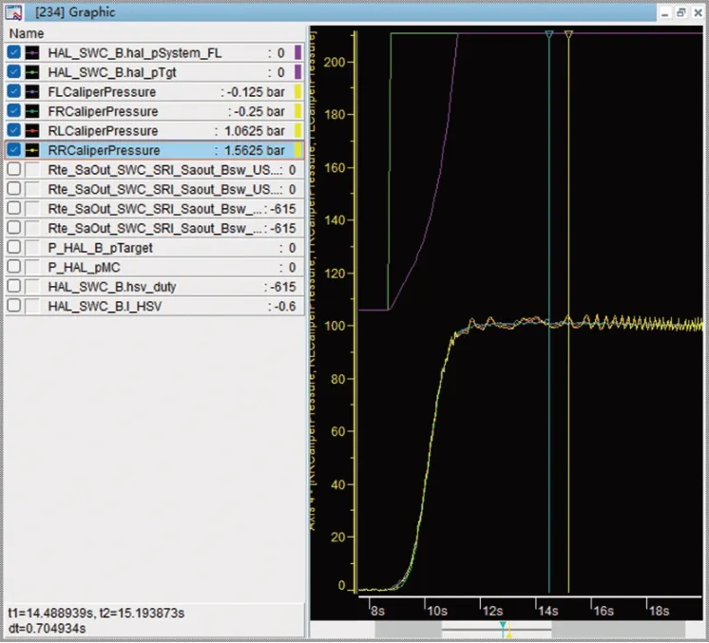Viewport: 709px width, 643px height.
Task: Click purple color swatch of hal_pSystem_FL
Action: pyautogui.click(x=298, y=52)
